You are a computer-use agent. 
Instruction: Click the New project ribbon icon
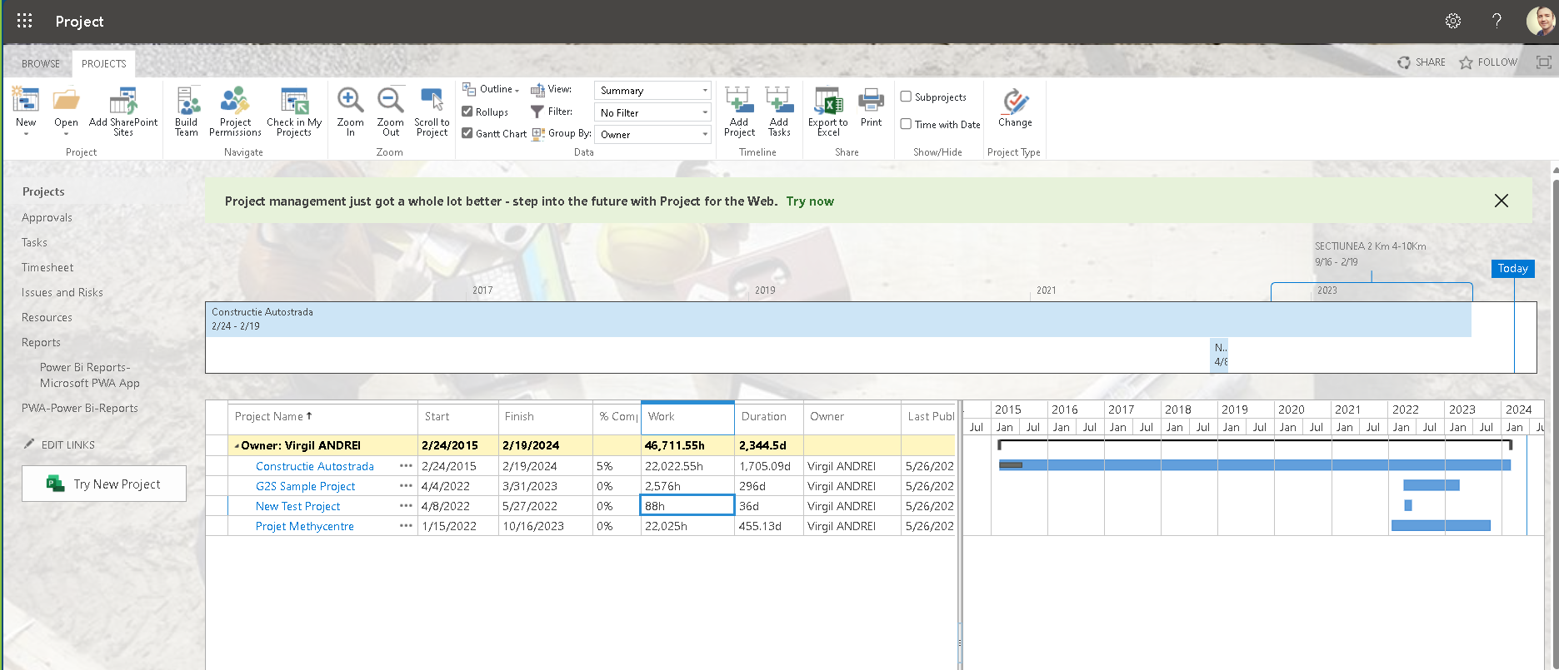[x=26, y=102]
